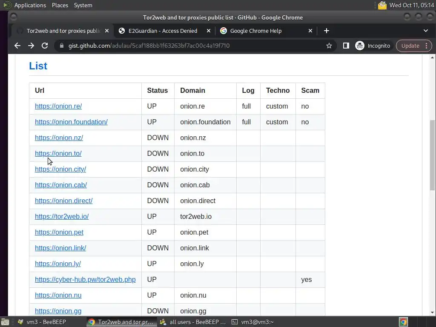Show desktop icon in bottom panel

[5, 322]
